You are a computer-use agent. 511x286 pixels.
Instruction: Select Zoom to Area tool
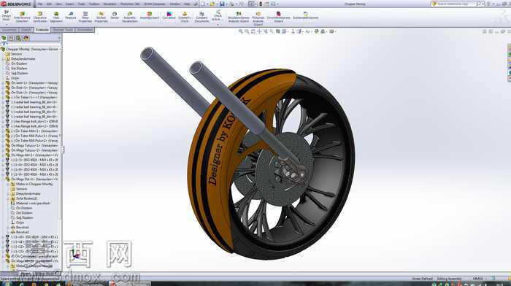click(x=247, y=31)
